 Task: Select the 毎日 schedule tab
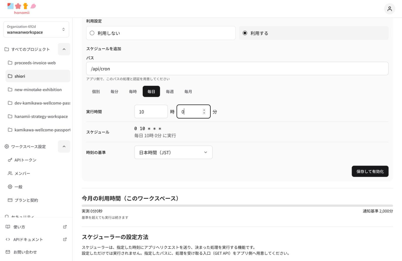151,92
